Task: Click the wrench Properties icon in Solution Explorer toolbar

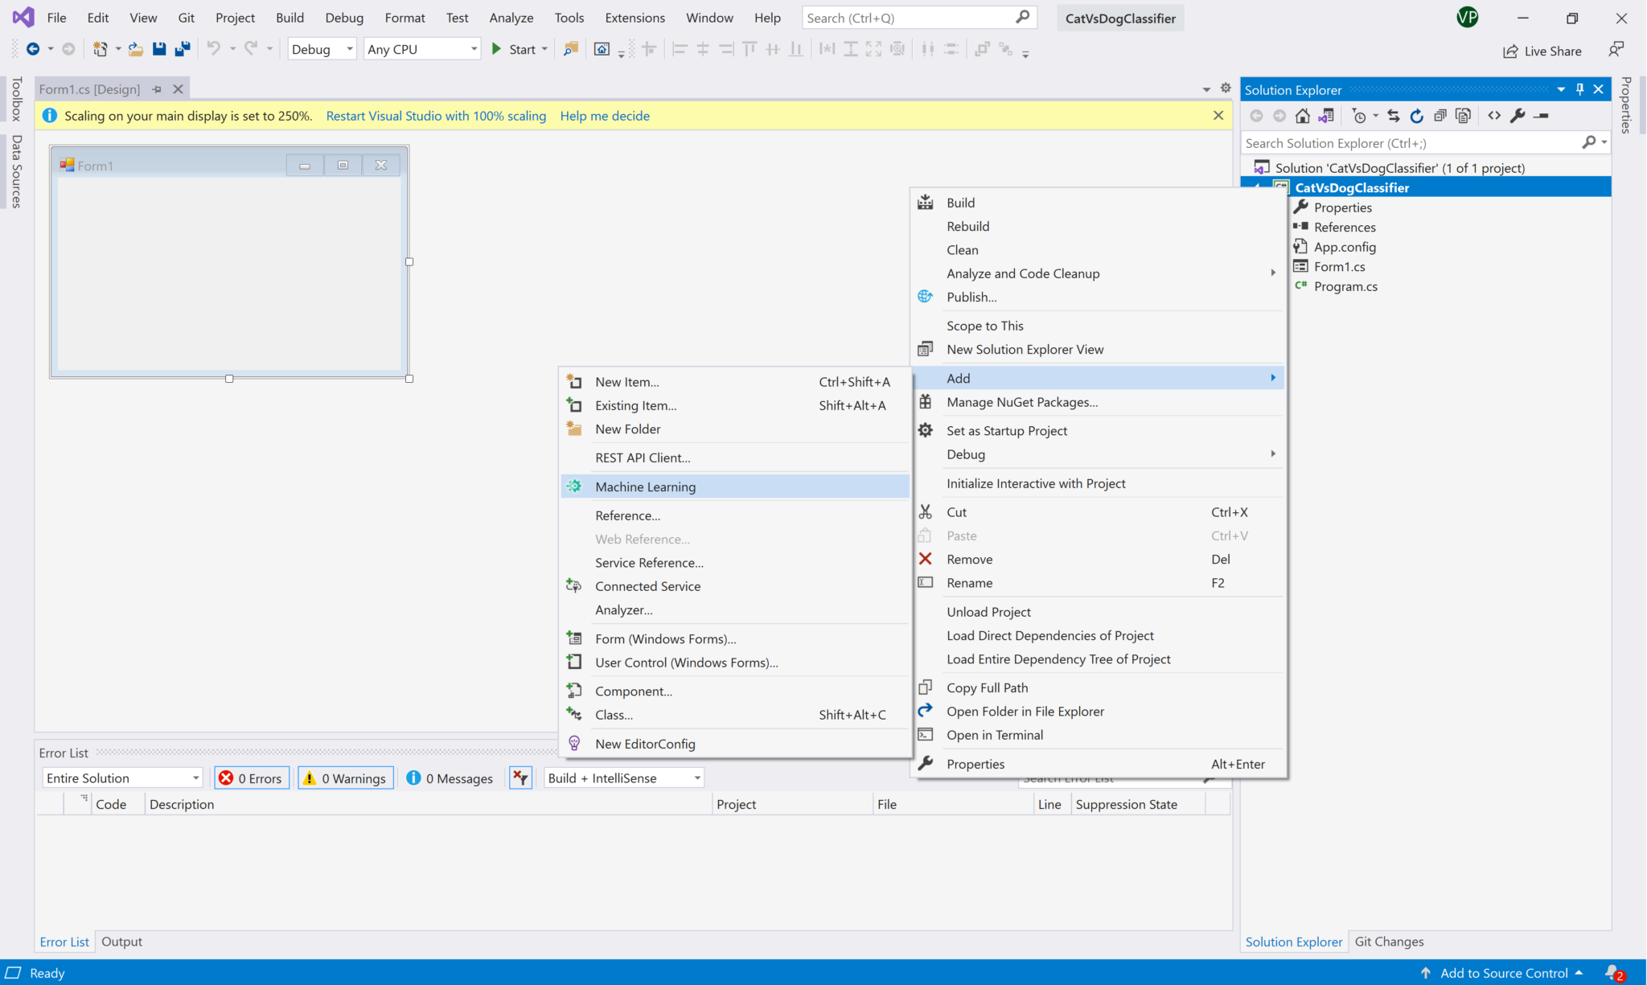Action: [1518, 116]
